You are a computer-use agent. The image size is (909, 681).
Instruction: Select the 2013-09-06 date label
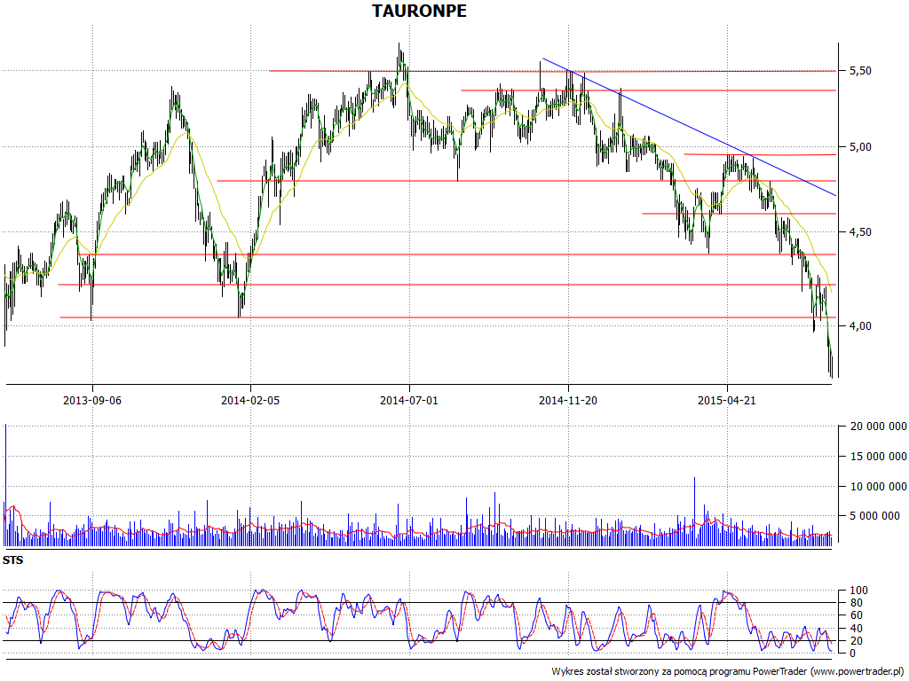pyautogui.click(x=92, y=400)
